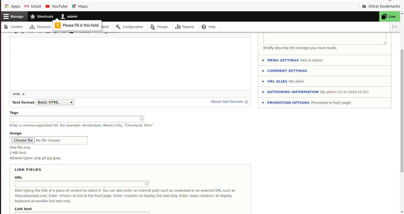This screenshot has width=404, height=214.
Task: Open the People admin page
Action: coord(160,27)
